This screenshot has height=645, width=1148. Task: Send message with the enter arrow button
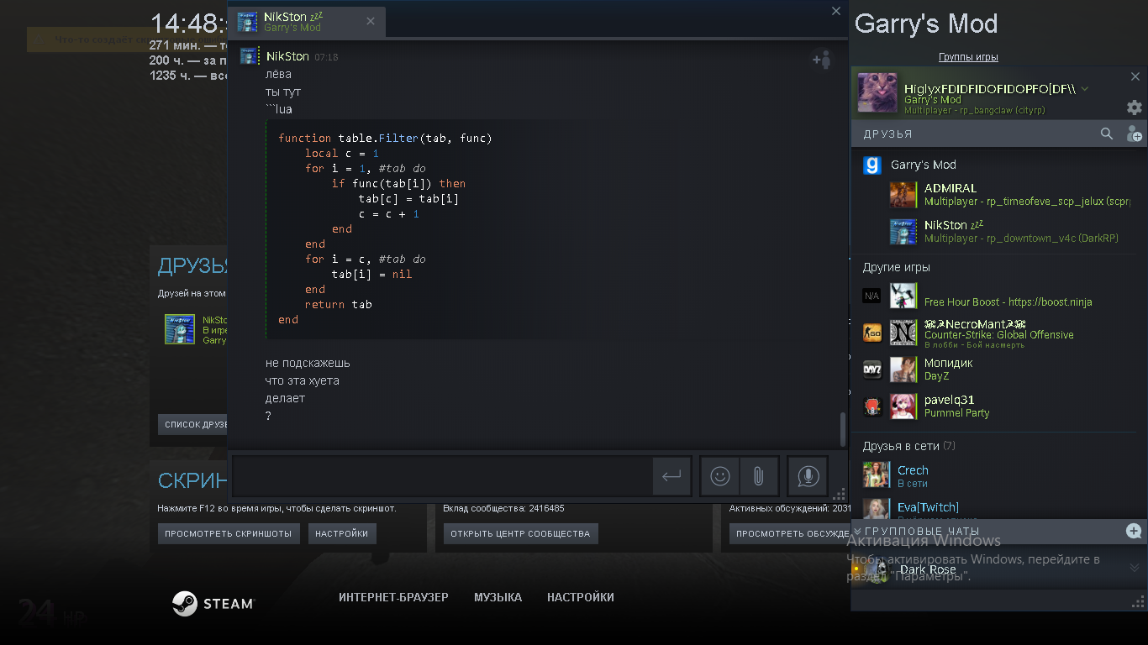point(671,476)
